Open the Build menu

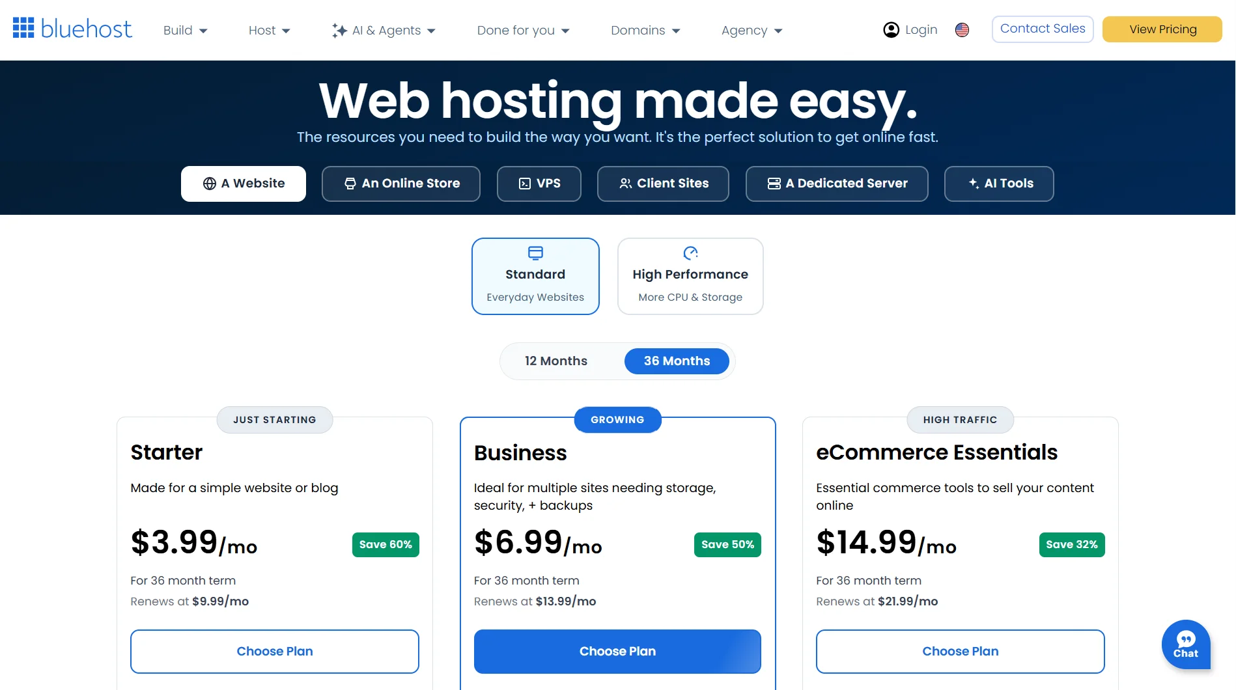pyautogui.click(x=186, y=30)
